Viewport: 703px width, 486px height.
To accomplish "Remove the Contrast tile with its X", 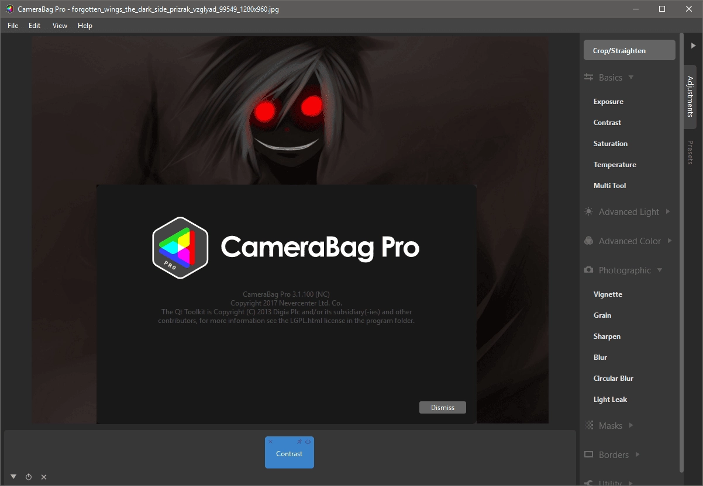I will coord(270,442).
